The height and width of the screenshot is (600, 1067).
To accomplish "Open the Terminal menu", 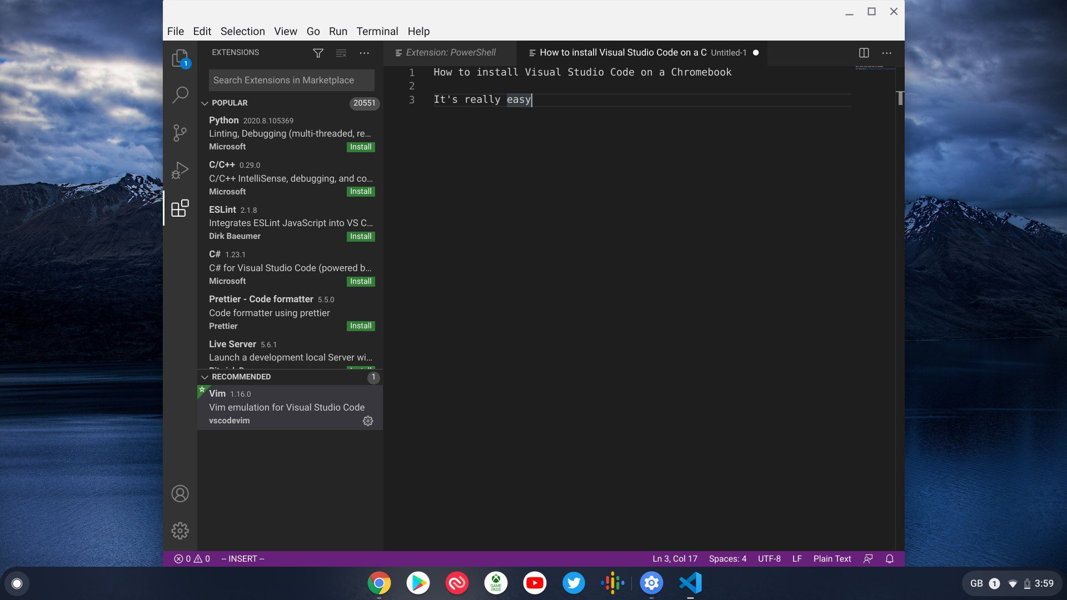I will point(377,31).
